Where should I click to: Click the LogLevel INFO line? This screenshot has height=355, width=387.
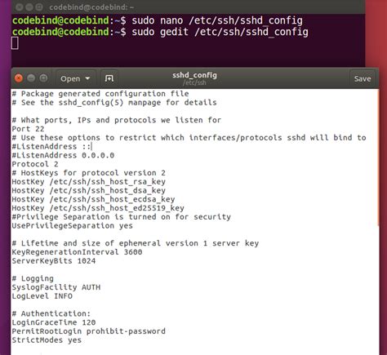coord(42,296)
